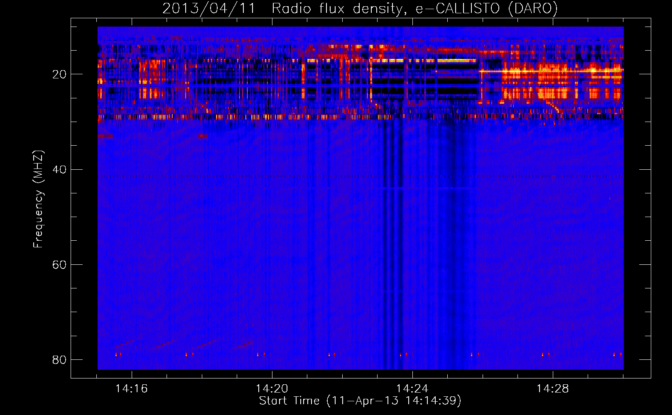Viewport: 672px width, 415px height.
Task: Click the 14:28 time tick label
Action: [552, 389]
